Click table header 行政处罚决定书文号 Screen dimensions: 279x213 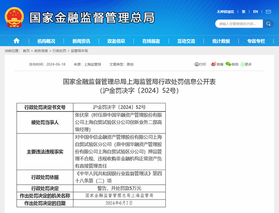click(x=45, y=107)
